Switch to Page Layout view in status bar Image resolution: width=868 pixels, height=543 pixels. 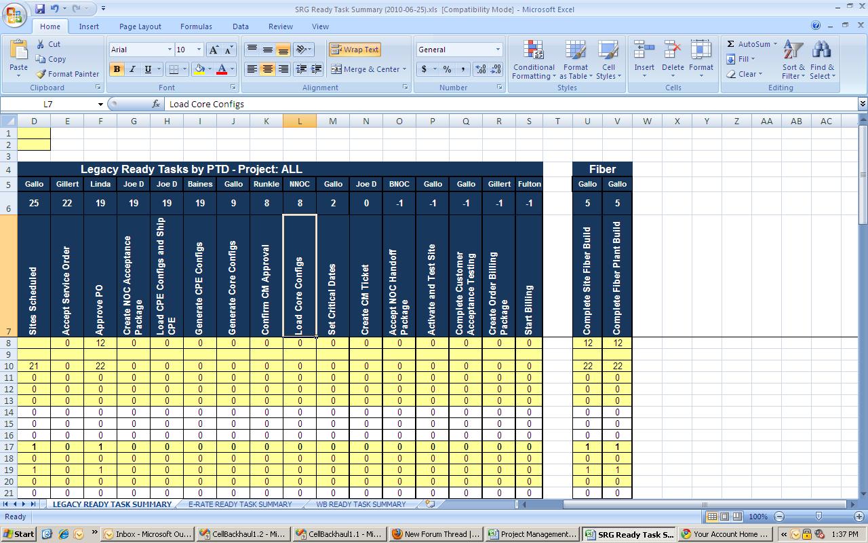click(x=725, y=517)
